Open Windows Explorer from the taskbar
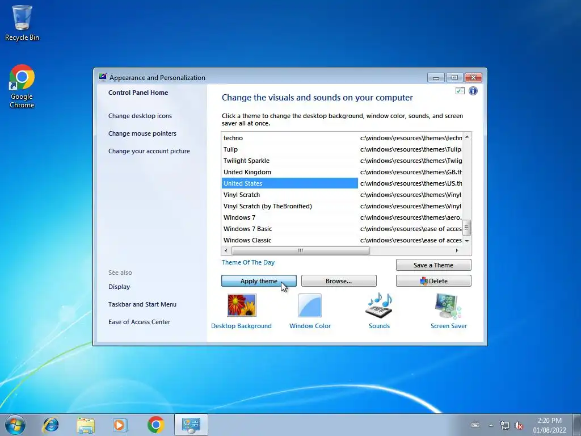Screen dimensions: 581x436 pyautogui.click(x=86, y=425)
